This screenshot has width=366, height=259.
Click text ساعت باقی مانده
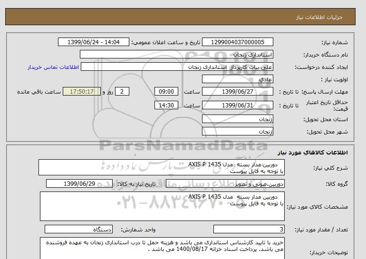39,92
